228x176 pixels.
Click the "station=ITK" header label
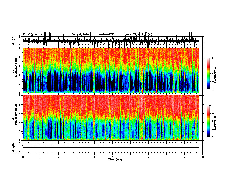pos(106,35)
